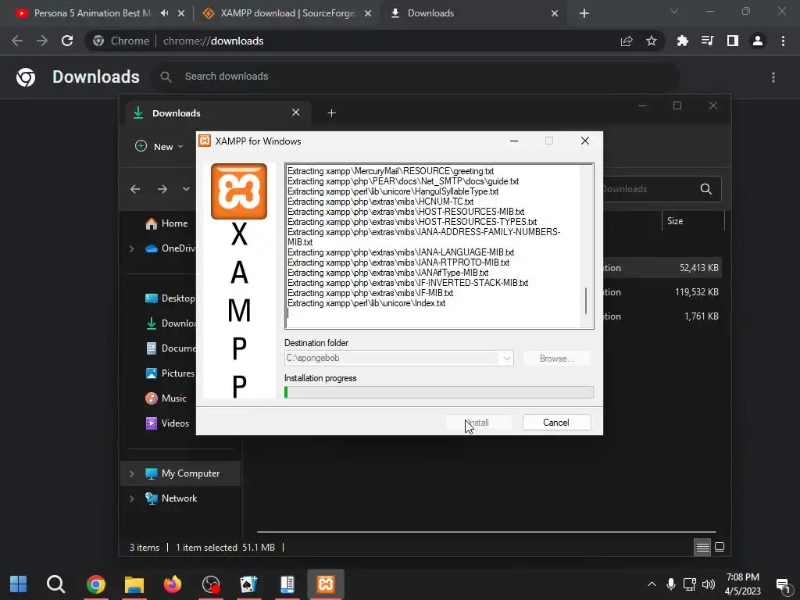Click the Explorer search magnifier icon

pyautogui.click(x=706, y=189)
